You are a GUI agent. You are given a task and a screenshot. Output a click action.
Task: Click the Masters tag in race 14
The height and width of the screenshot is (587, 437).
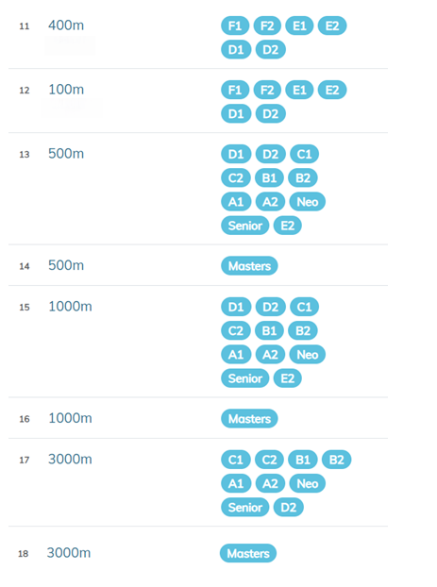pyautogui.click(x=249, y=266)
